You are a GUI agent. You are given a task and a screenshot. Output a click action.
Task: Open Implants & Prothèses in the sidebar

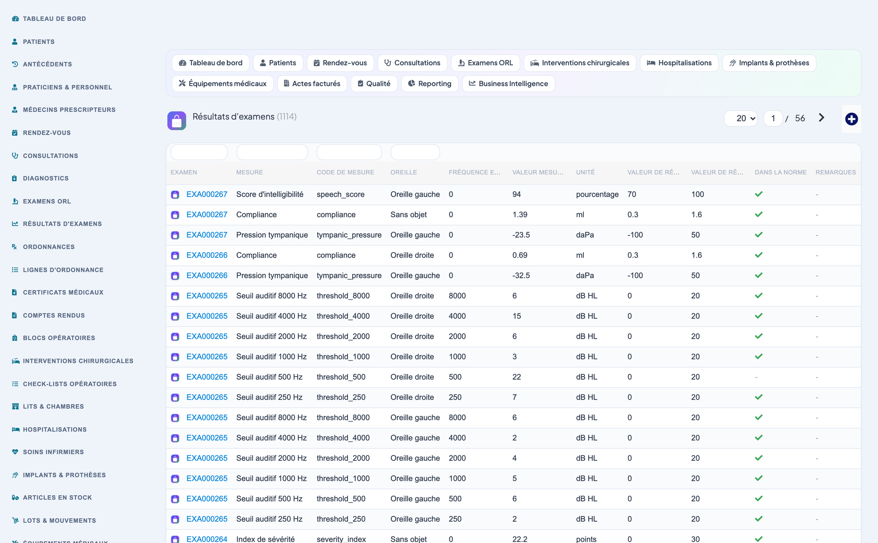click(x=59, y=475)
